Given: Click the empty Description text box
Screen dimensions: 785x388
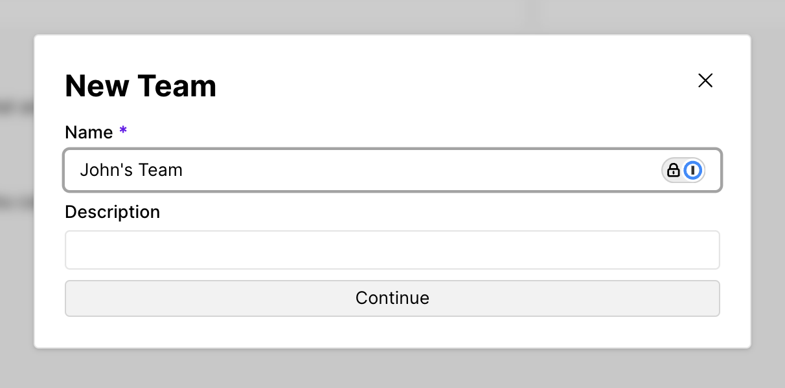Looking at the screenshot, I should [x=392, y=250].
